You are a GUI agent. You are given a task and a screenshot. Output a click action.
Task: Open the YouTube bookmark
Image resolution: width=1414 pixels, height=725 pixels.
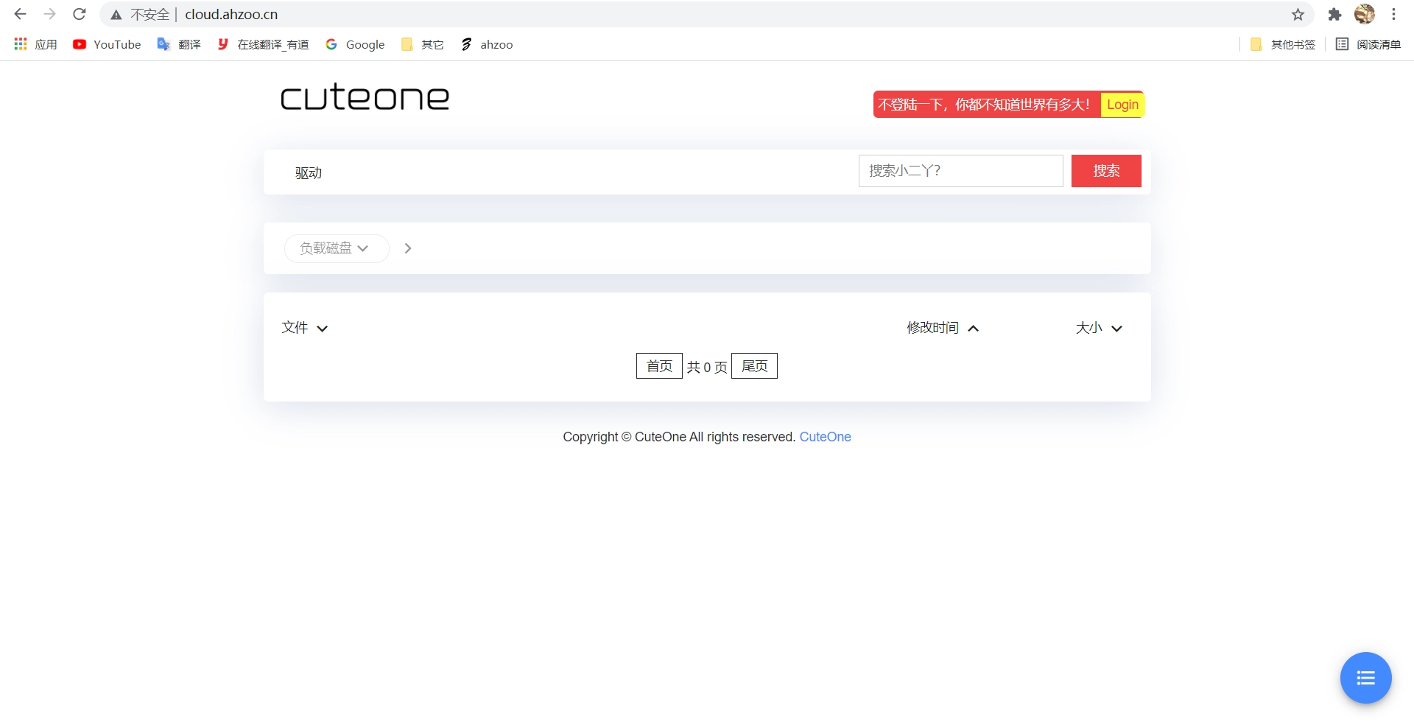[x=107, y=44]
